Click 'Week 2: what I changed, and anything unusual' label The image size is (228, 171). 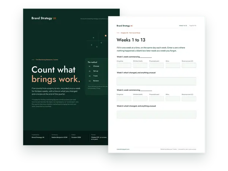click(136, 106)
